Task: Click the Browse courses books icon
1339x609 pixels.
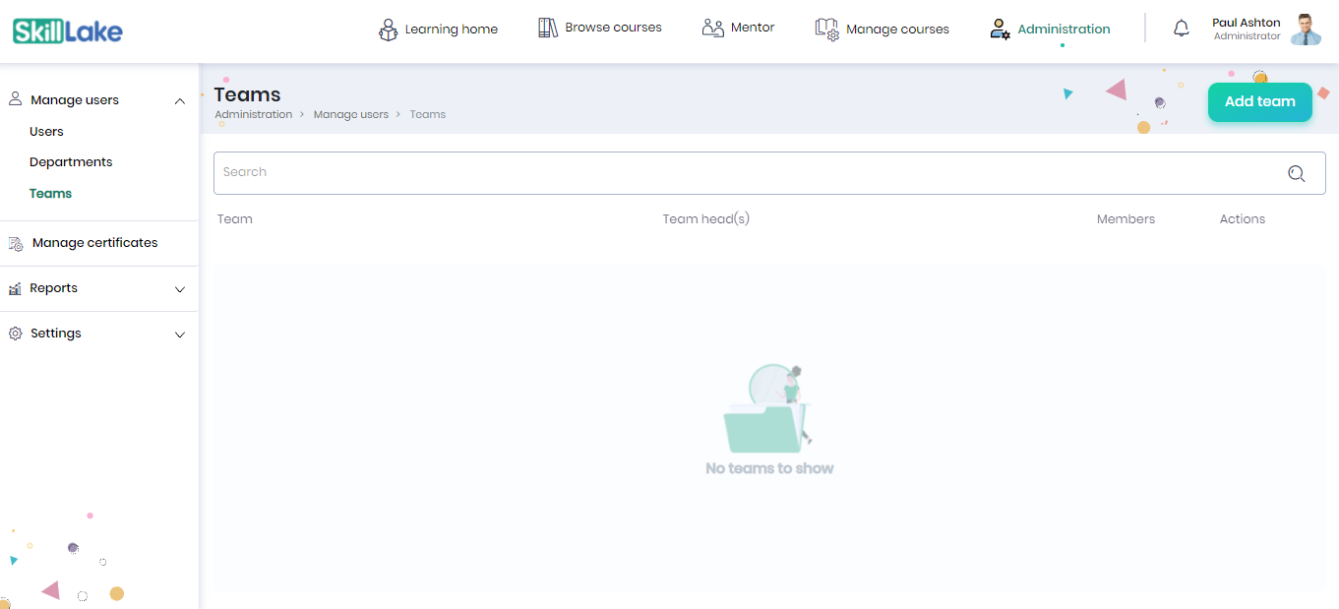Action: point(548,28)
